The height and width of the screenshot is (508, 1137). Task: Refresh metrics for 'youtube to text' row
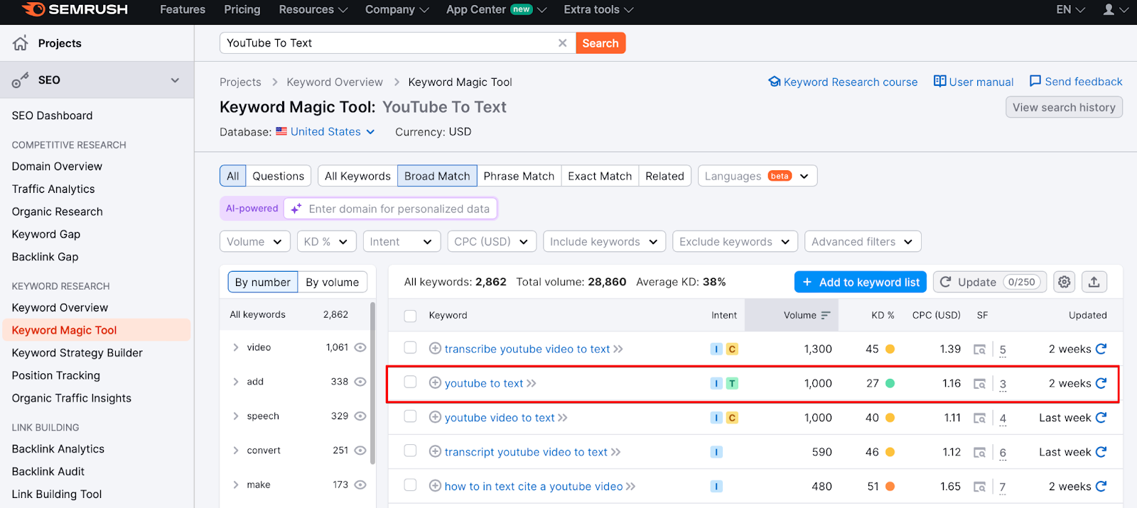(x=1101, y=383)
